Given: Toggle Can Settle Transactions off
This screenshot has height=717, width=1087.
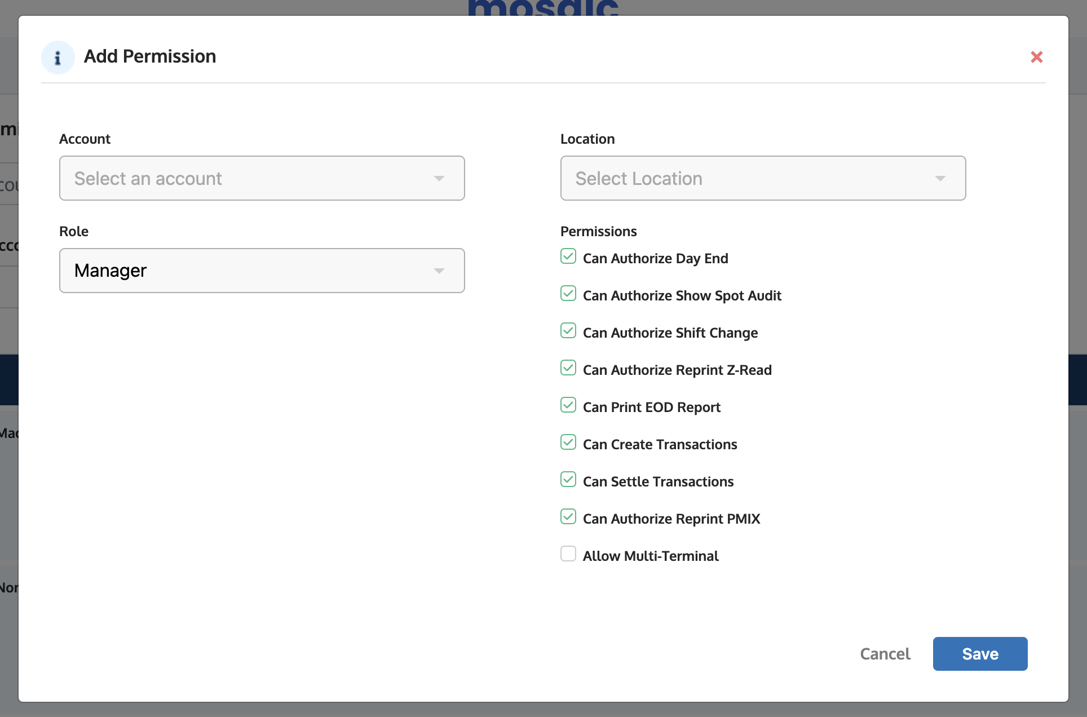Looking at the screenshot, I should 568,480.
